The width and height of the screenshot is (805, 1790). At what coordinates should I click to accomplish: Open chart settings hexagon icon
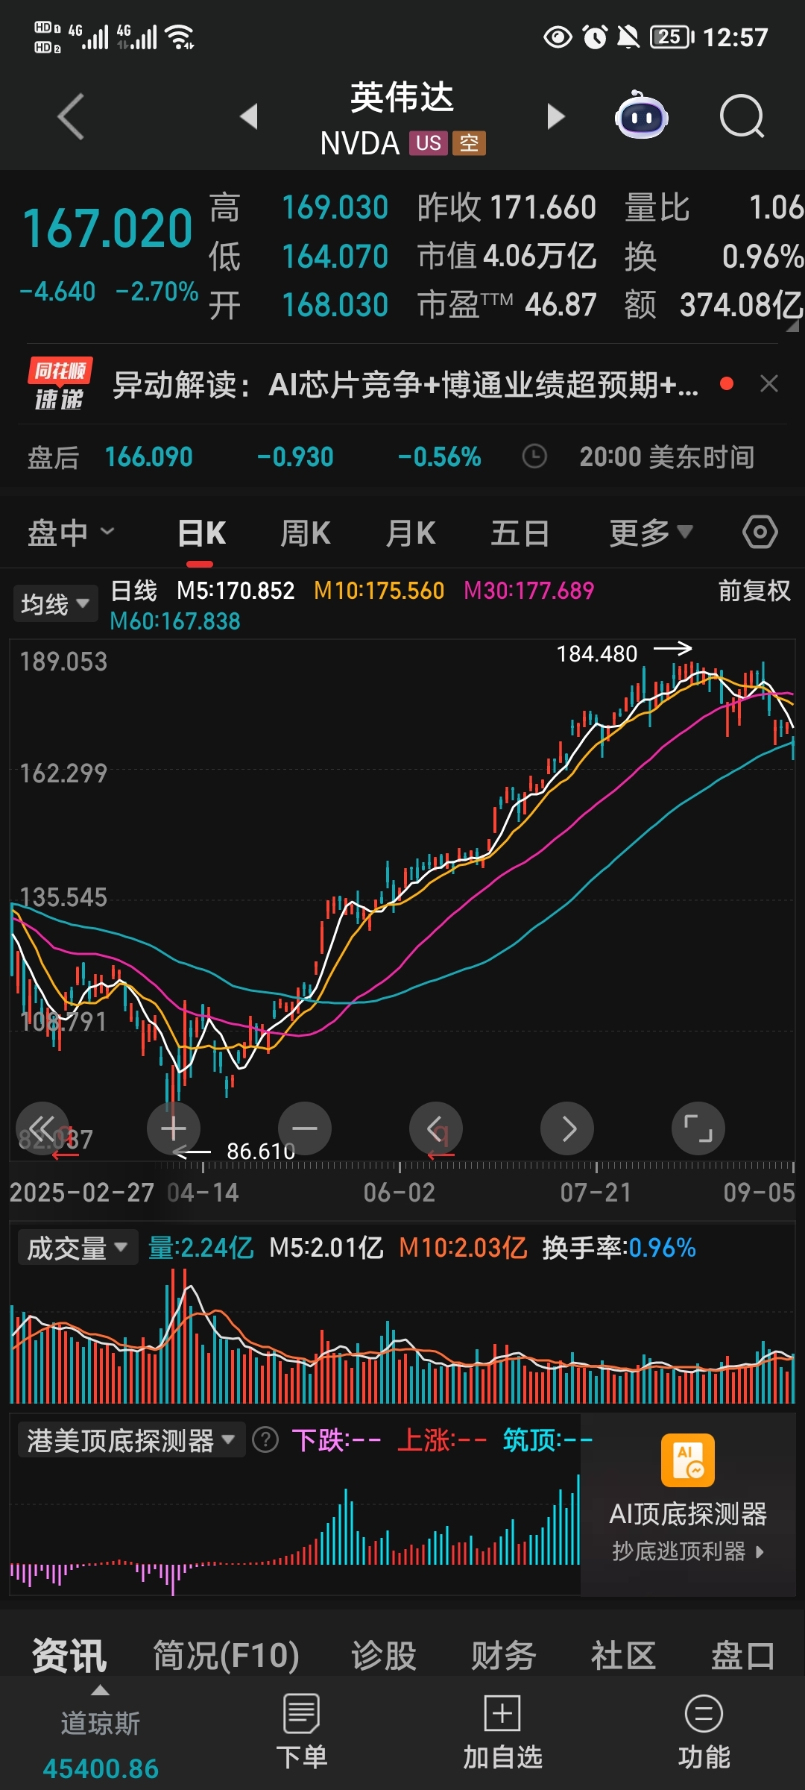(x=760, y=533)
